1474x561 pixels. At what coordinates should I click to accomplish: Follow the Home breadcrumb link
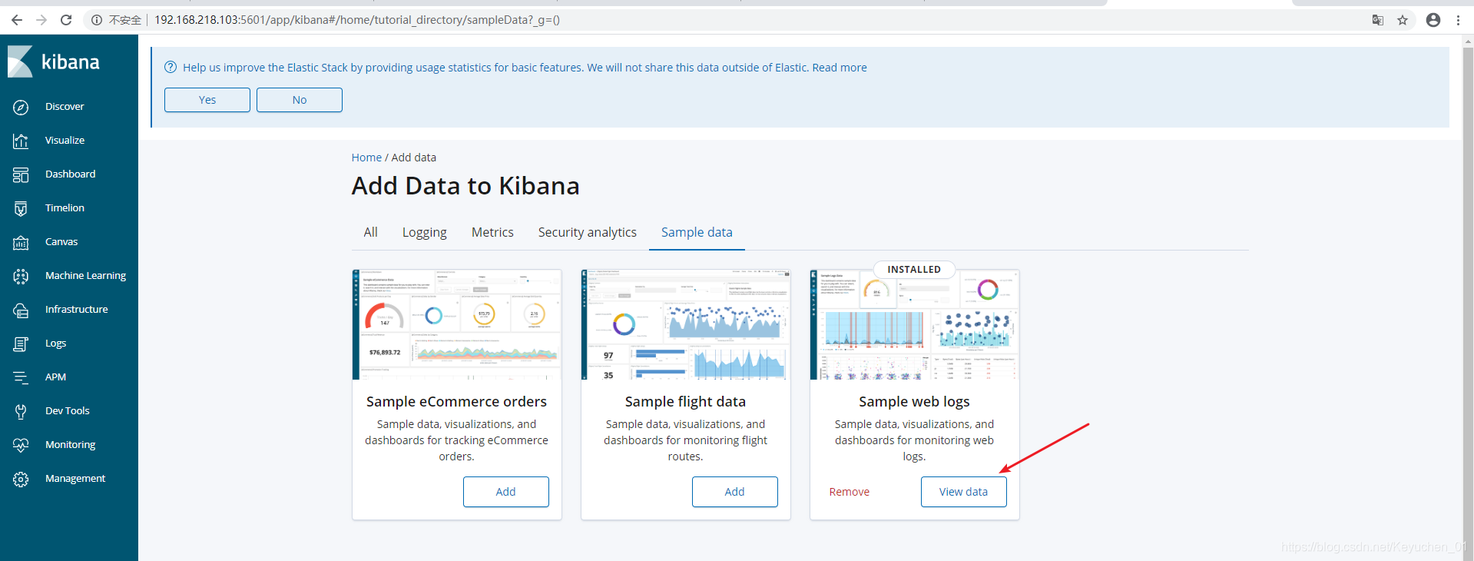pos(366,158)
